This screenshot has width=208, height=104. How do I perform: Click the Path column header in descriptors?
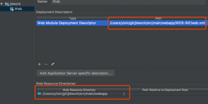click(158, 18)
